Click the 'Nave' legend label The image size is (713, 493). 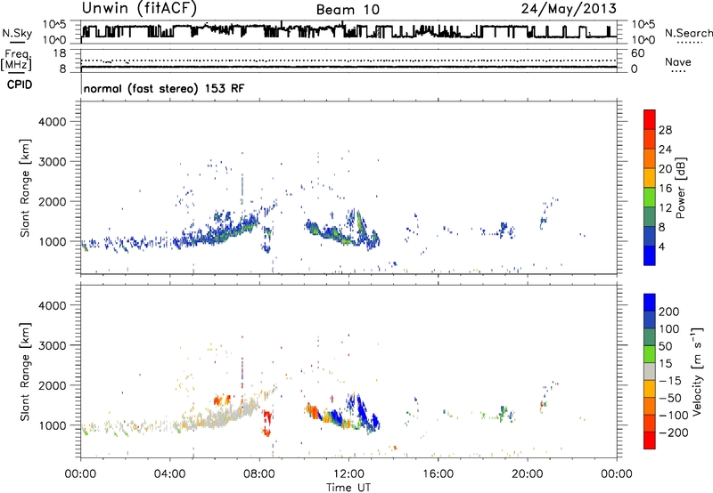[x=678, y=62]
